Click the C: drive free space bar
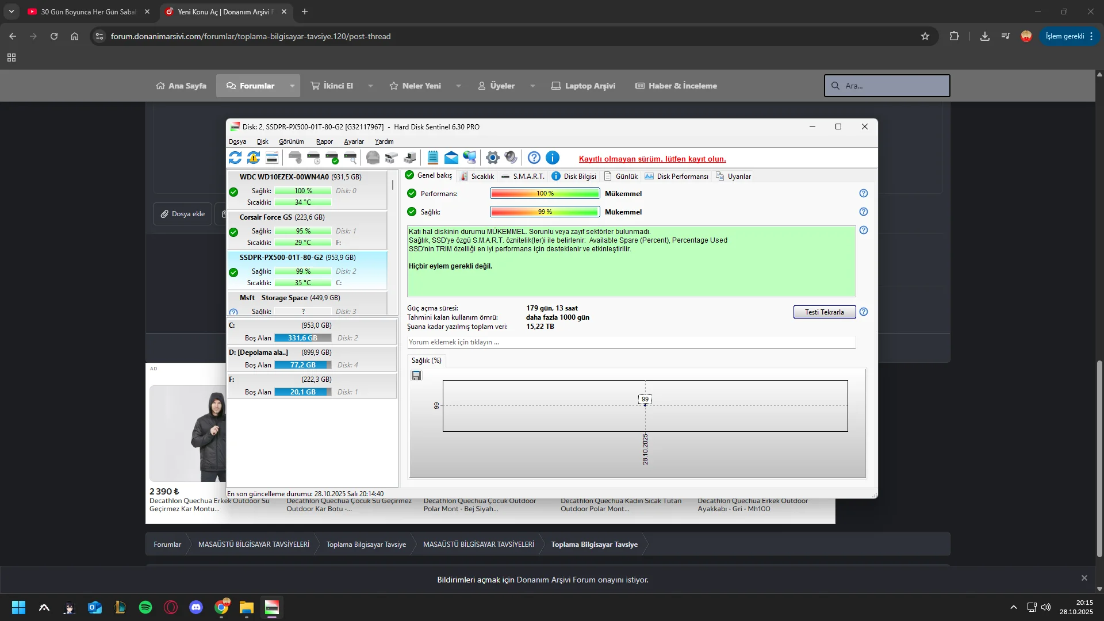Image resolution: width=1104 pixels, height=621 pixels. pos(302,338)
